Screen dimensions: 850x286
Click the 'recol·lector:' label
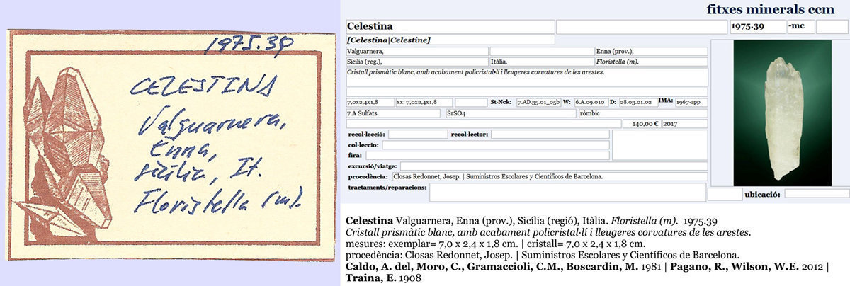click(x=470, y=134)
